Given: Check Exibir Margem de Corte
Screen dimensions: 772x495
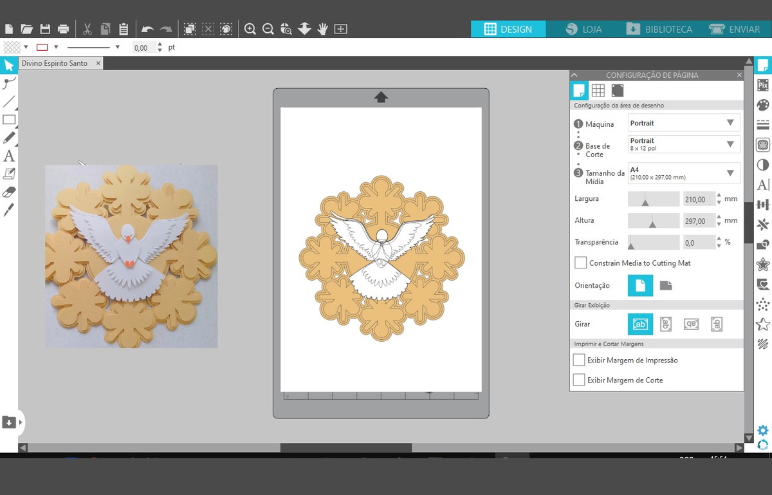Looking at the screenshot, I should click(x=580, y=380).
